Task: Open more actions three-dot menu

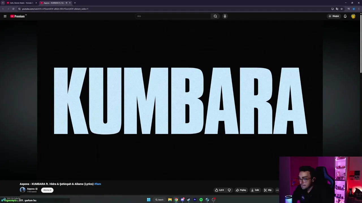Action: click(x=277, y=190)
